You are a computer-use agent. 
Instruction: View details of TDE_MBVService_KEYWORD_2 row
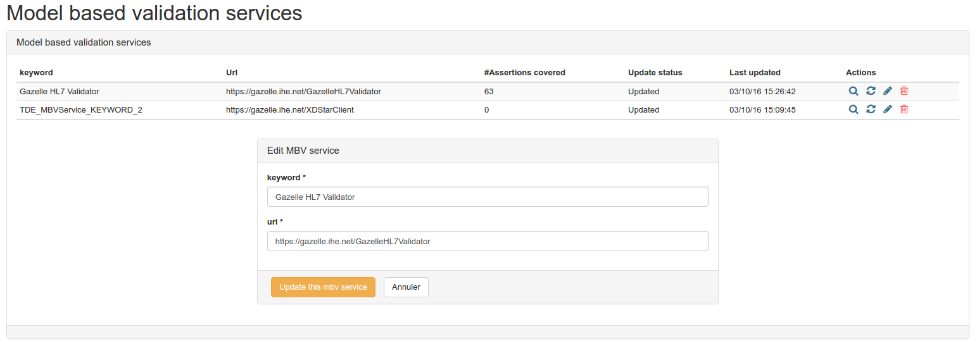[x=854, y=109]
